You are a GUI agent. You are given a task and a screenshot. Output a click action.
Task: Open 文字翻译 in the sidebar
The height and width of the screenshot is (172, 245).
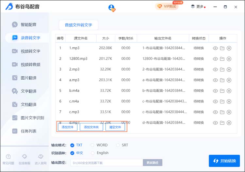tap(24, 91)
